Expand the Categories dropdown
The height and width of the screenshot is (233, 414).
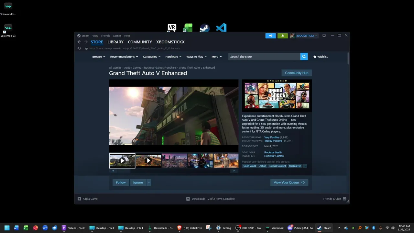click(152, 57)
